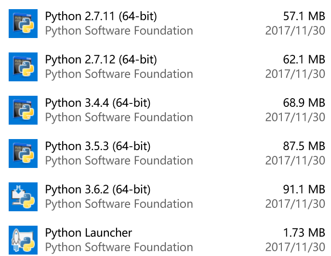Click the 1.73 MB size label
The height and width of the screenshot is (256, 331).
coord(304,233)
